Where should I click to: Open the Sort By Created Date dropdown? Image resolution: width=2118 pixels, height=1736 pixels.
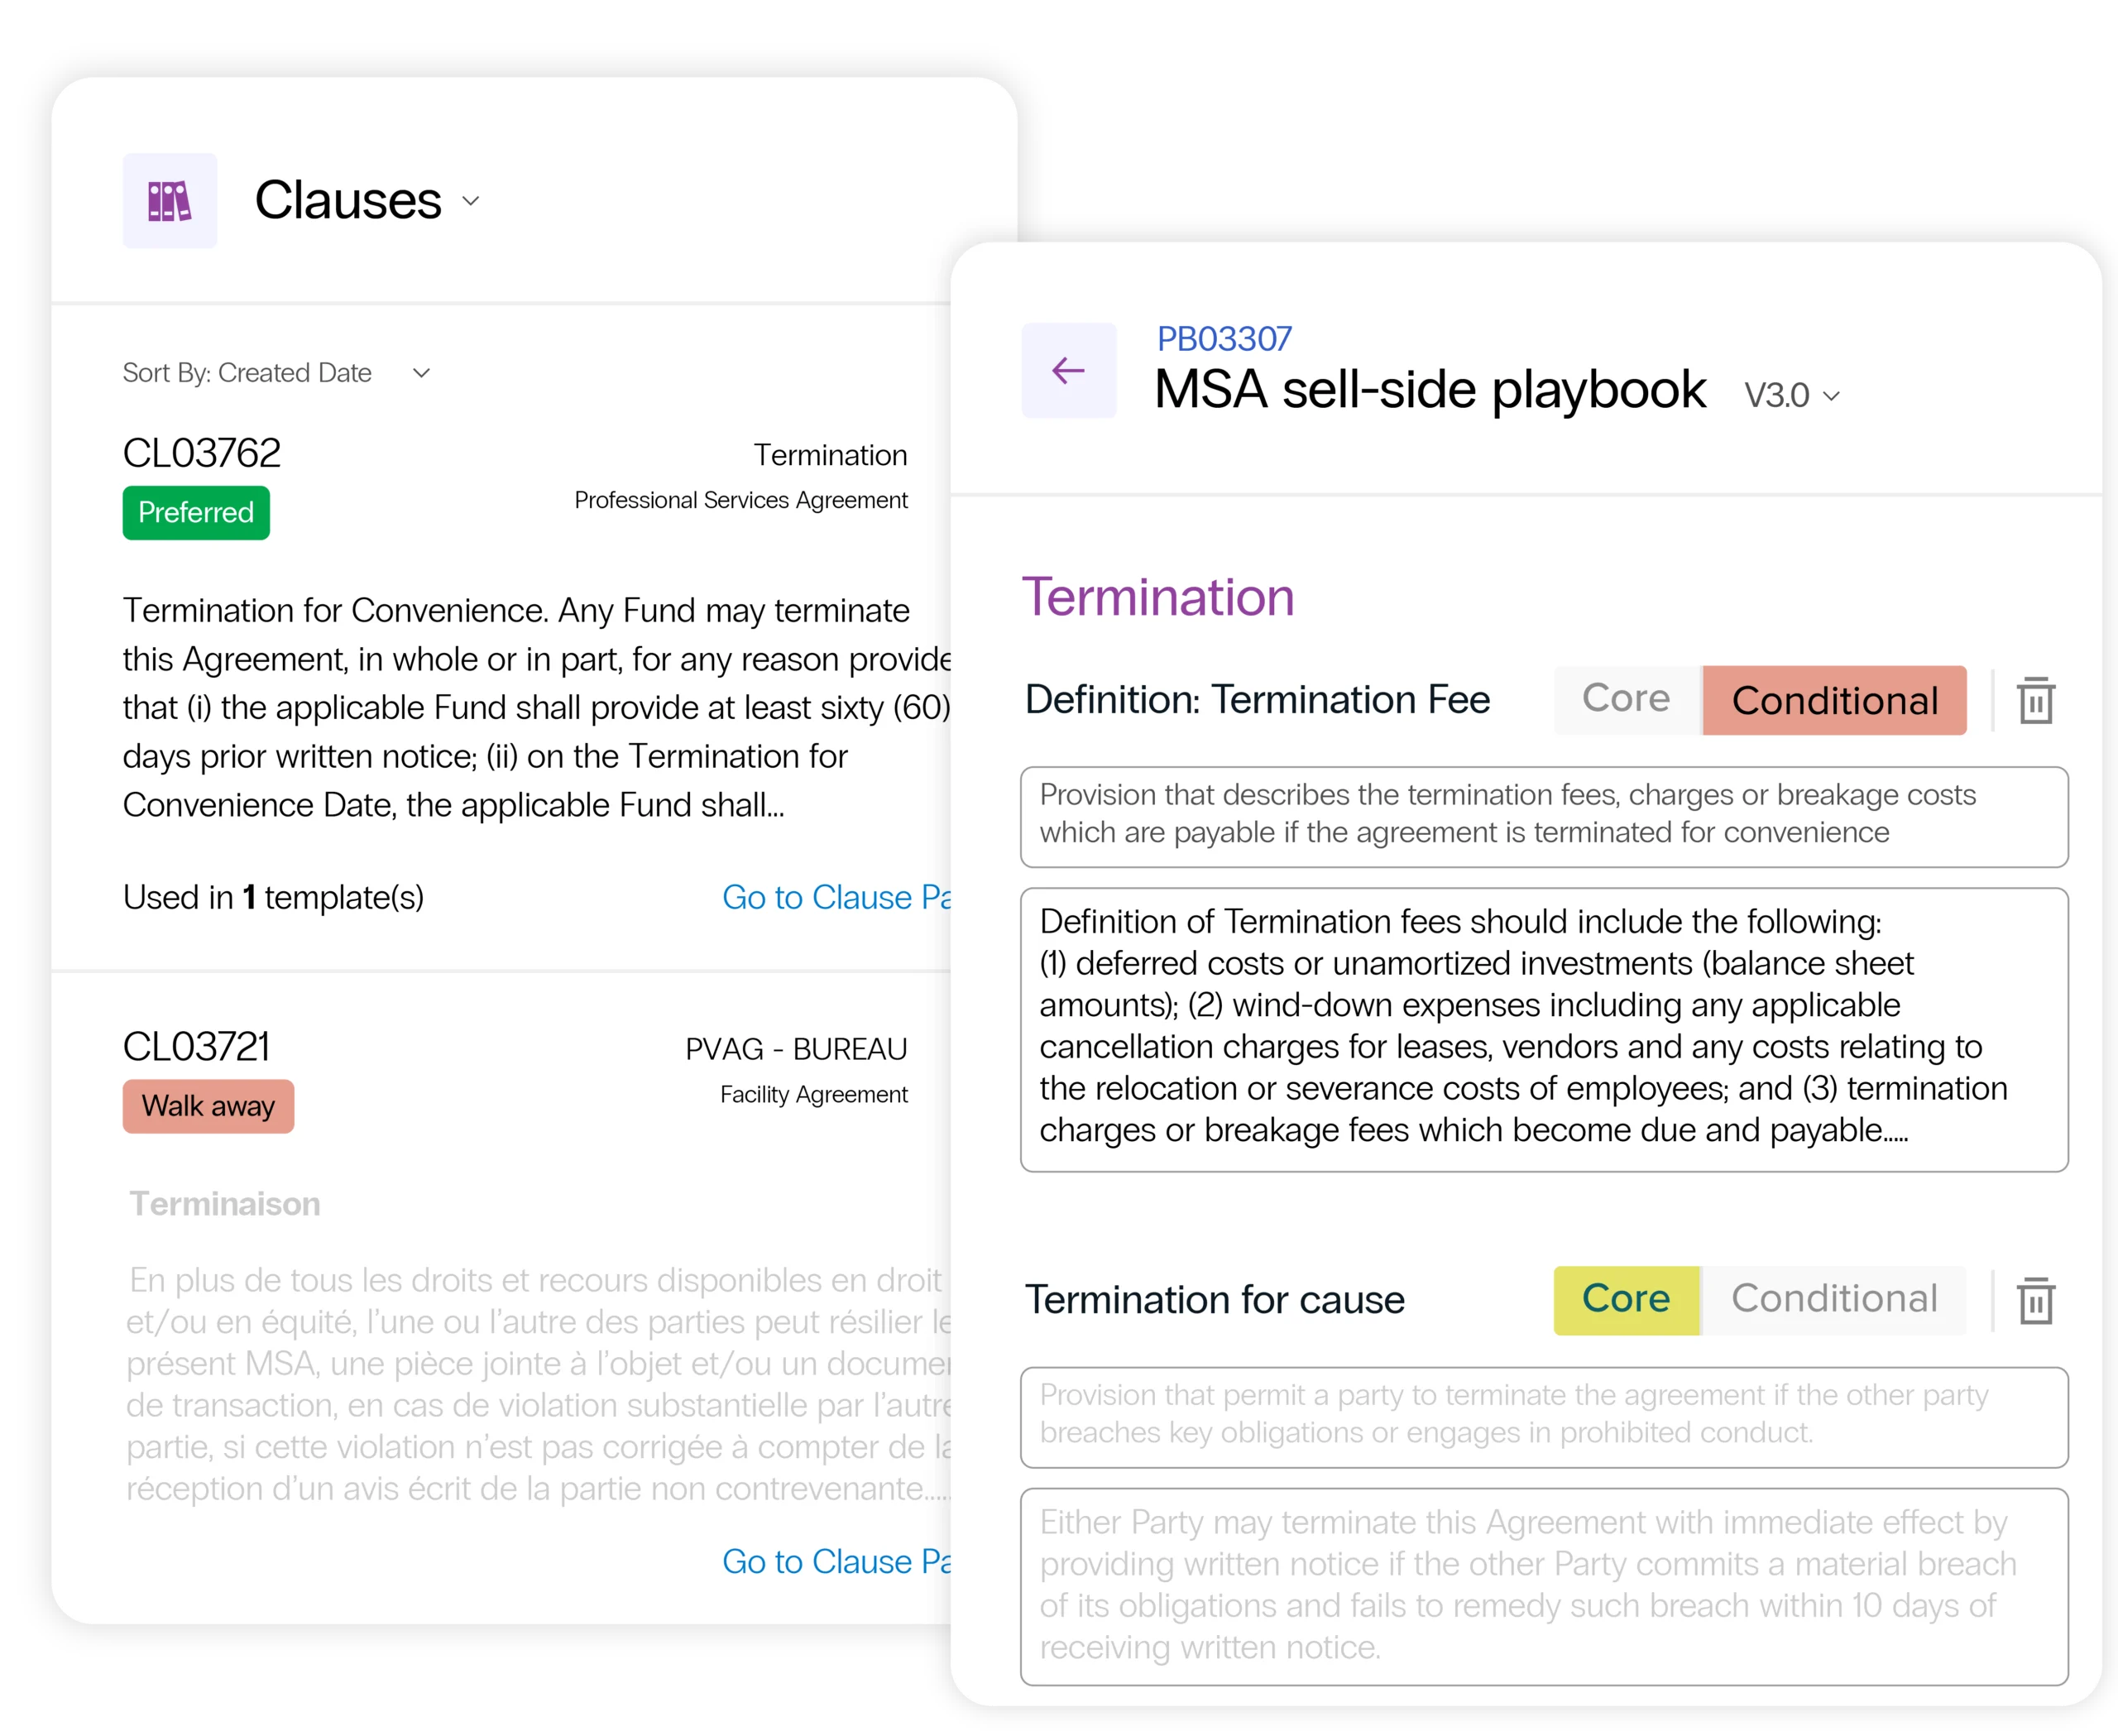coord(421,373)
